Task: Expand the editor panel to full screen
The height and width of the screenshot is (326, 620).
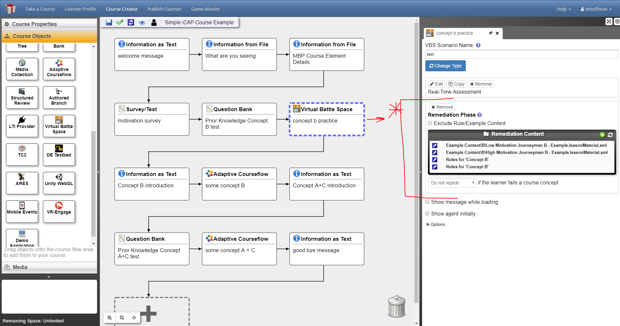Action: pyautogui.click(x=609, y=21)
